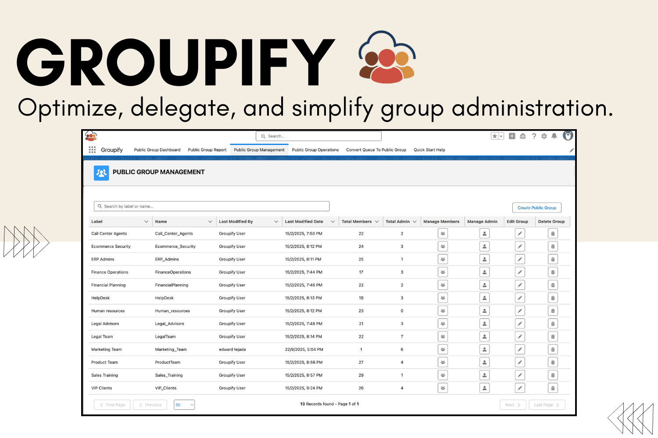
Task: Focus the Search by label or name field
Action: point(211,206)
